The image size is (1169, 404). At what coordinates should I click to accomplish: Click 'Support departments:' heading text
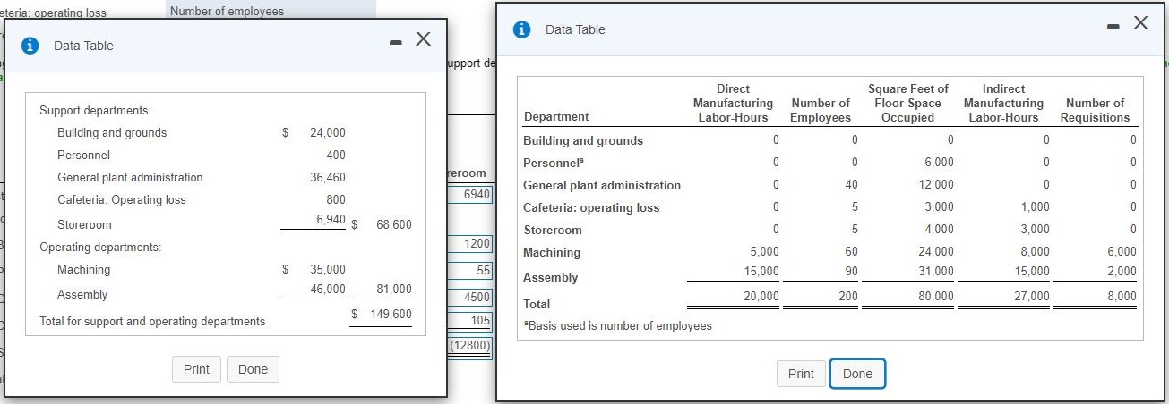[95, 110]
